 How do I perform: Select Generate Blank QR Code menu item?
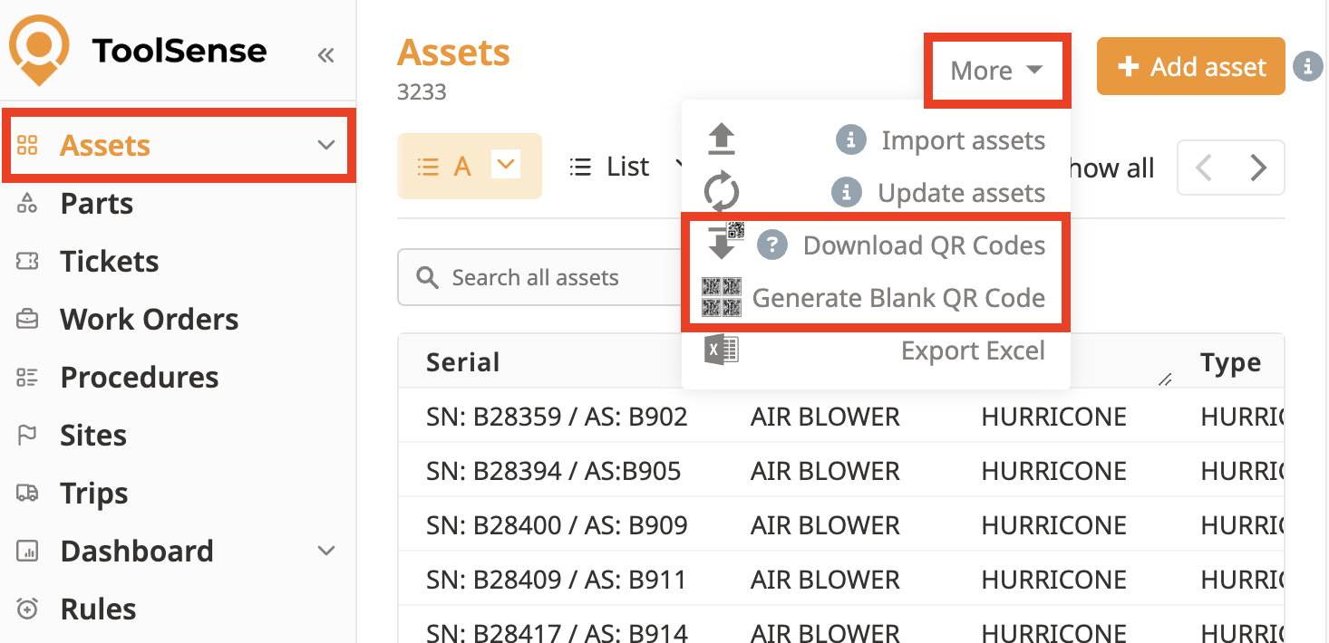pos(897,298)
